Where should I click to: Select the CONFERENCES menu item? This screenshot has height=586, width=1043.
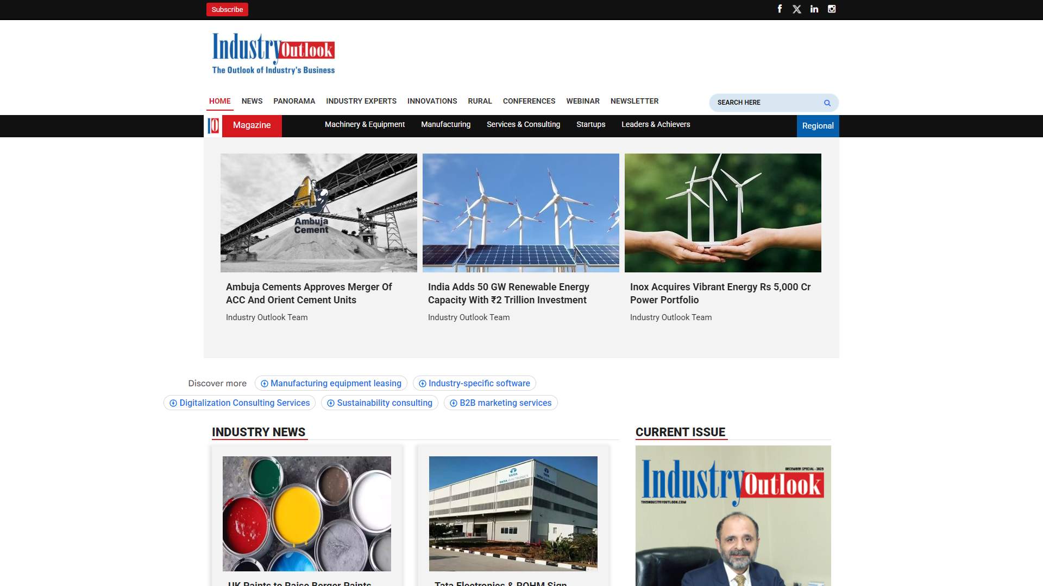click(x=529, y=101)
